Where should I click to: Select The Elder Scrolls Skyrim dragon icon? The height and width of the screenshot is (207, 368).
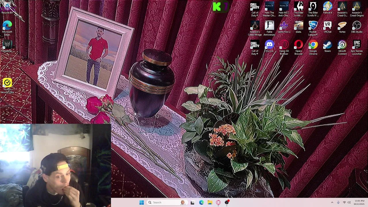click(x=298, y=9)
